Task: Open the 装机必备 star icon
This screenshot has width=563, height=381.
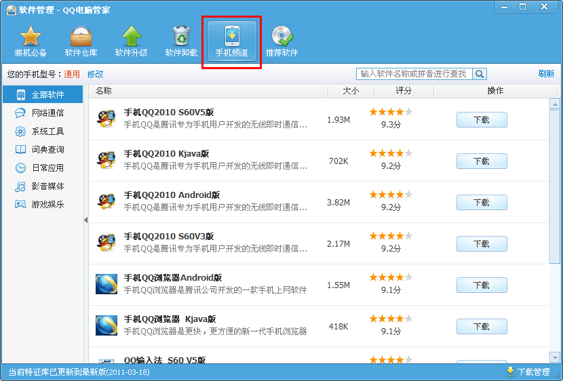Action: click(31, 41)
